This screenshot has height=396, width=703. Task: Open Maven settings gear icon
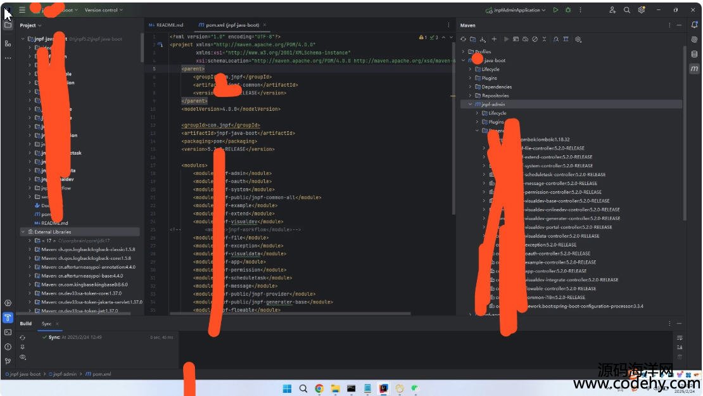click(x=578, y=39)
